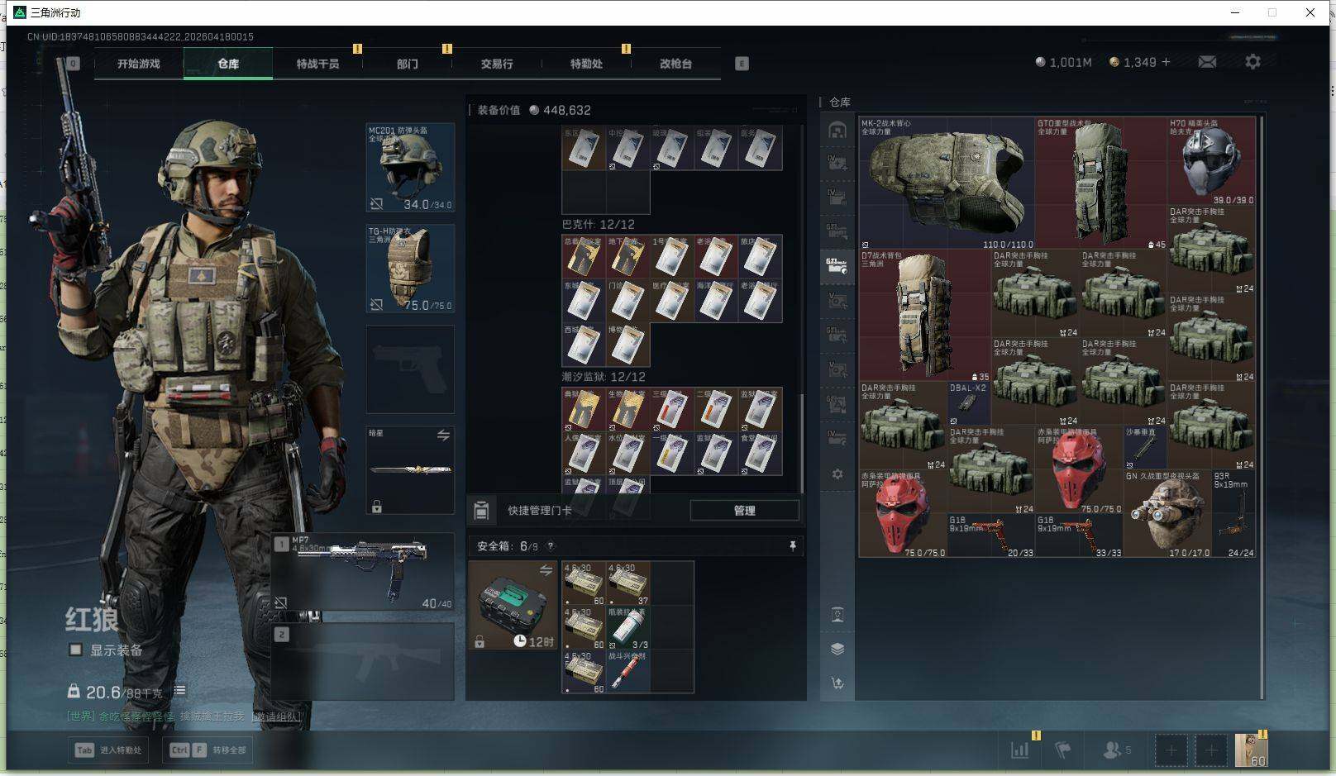Select the highlighted GTI warehouse preset icon

(x=837, y=266)
